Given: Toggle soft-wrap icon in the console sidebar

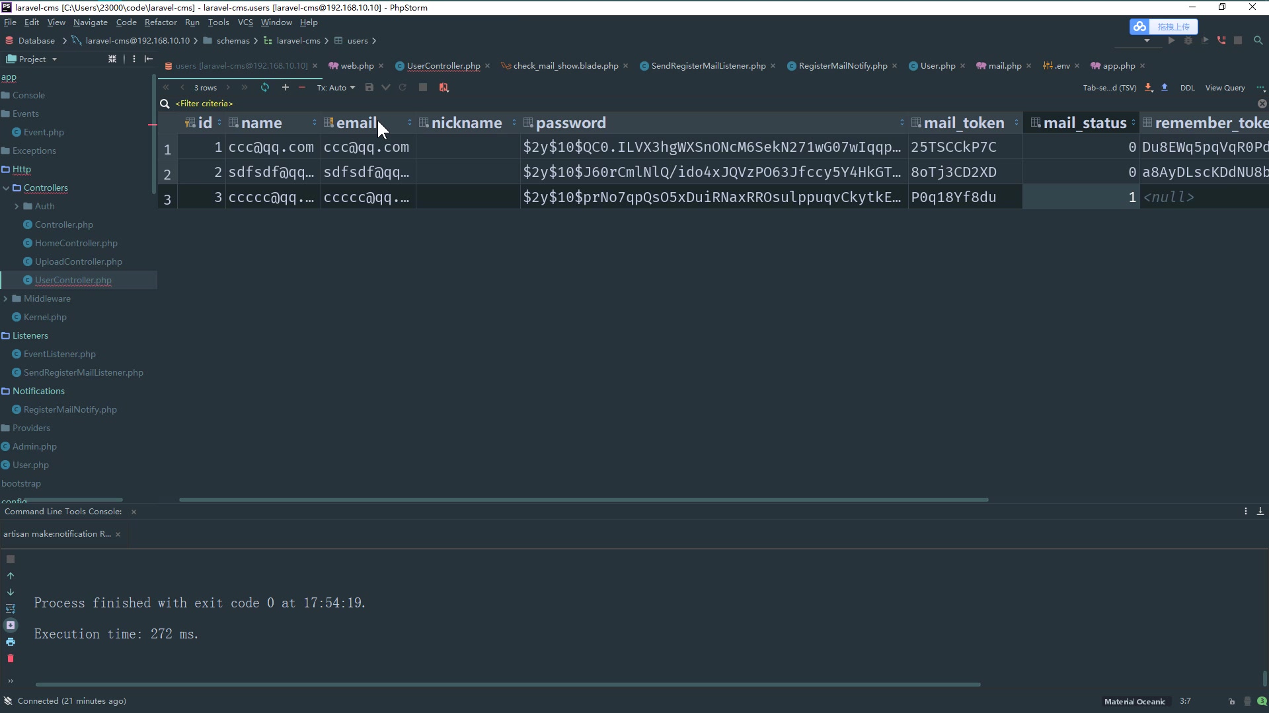Looking at the screenshot, I should pos(11,609).
